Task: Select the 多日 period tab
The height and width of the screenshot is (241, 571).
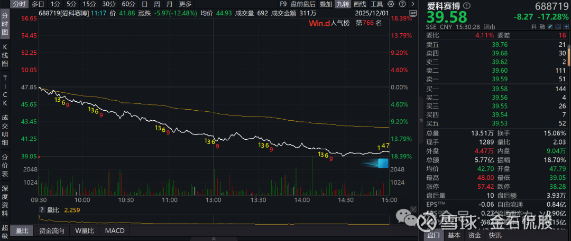Action: coord(38,4)
